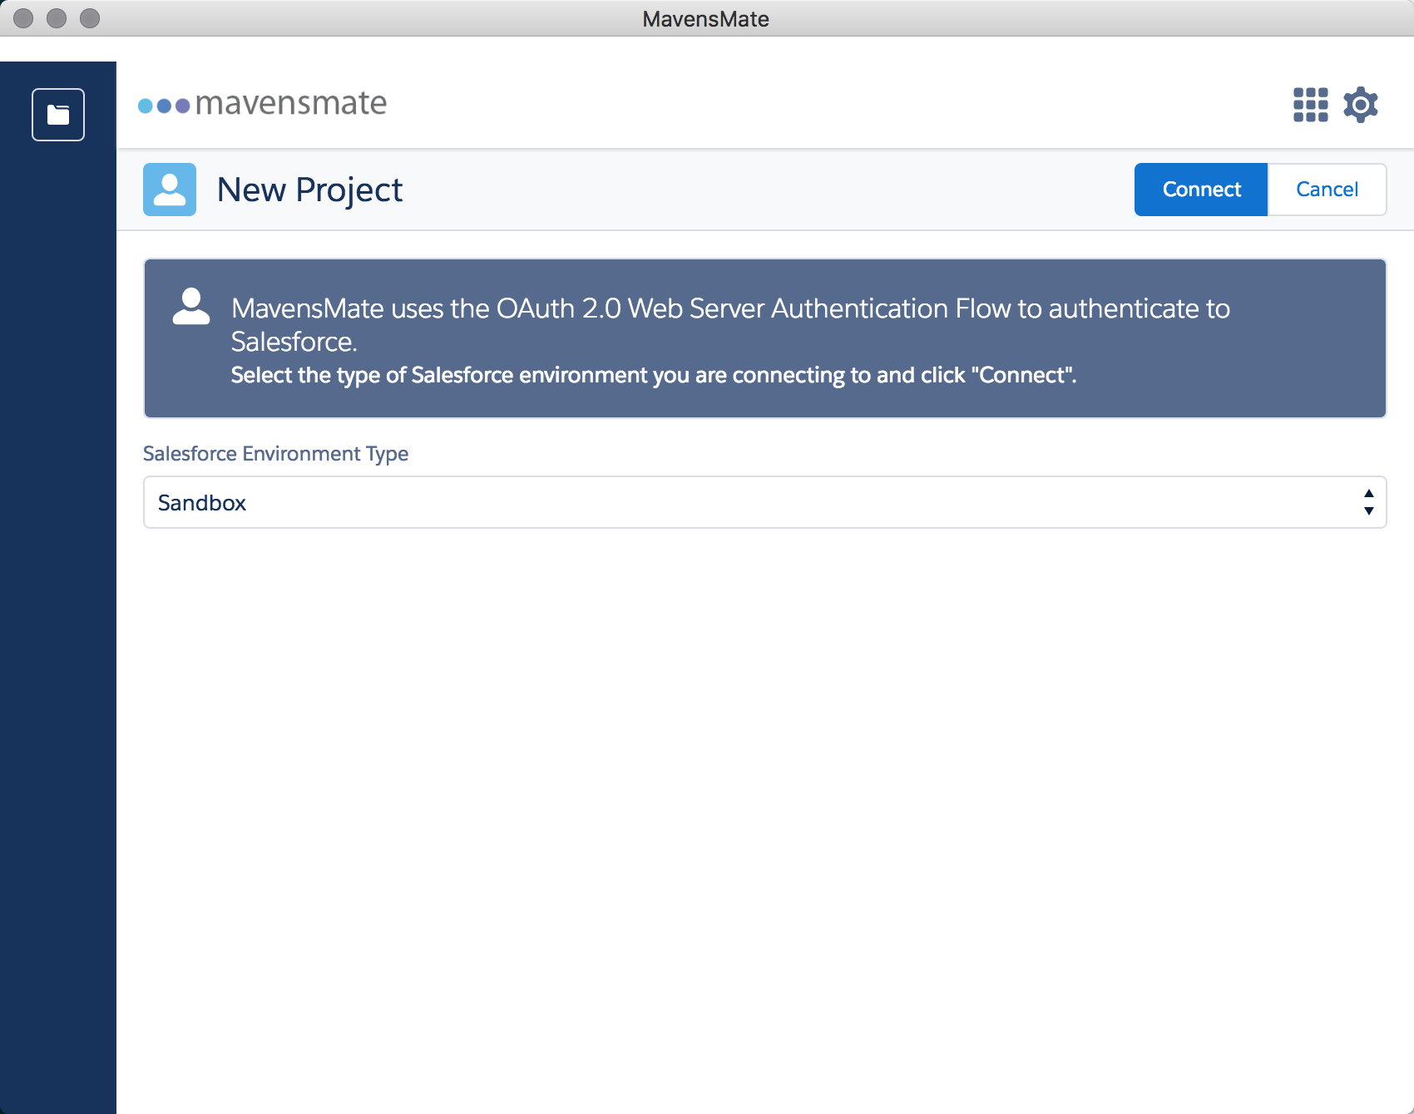Click the New Project user avatar icon
The image size is (1414, 1114).
tap(170, 190)
